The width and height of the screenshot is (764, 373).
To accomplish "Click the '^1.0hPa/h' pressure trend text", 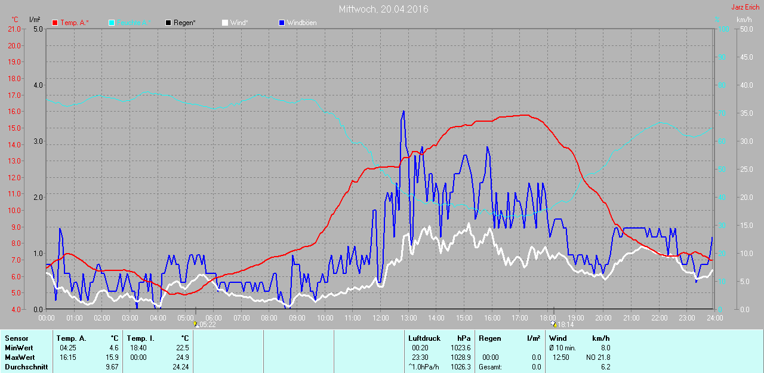I will (423, 367).
